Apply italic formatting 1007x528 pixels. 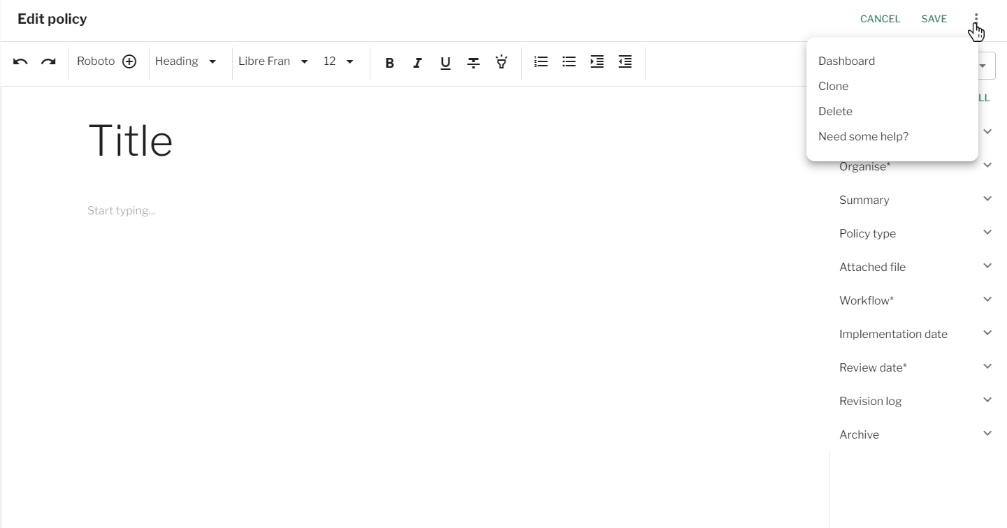click(x=417, y=63)
